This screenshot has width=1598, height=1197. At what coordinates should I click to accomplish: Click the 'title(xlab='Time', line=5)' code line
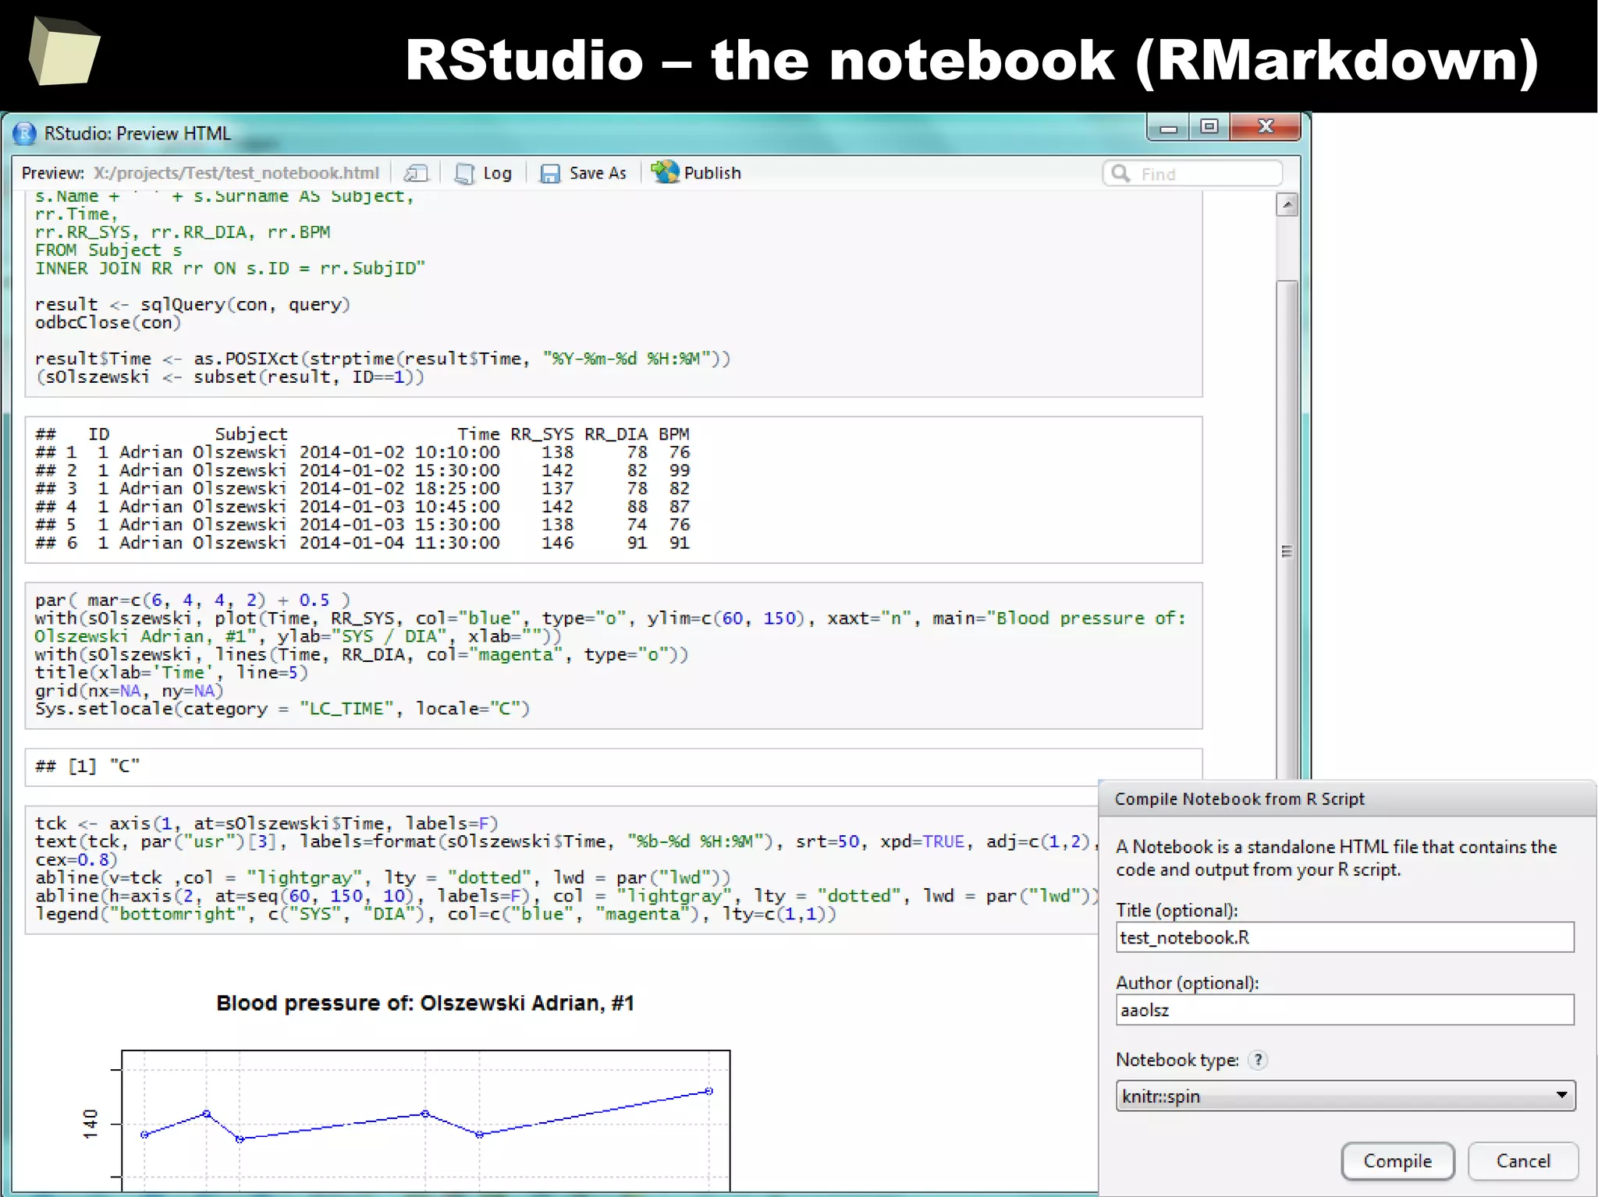tap(171, 672)
